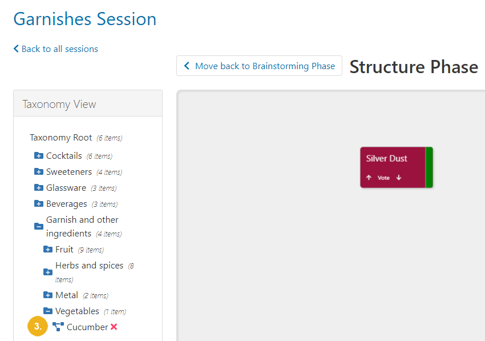Upvote the Silver Dust card
Screen dimensions: 485x341
click(x=369, y=178)
